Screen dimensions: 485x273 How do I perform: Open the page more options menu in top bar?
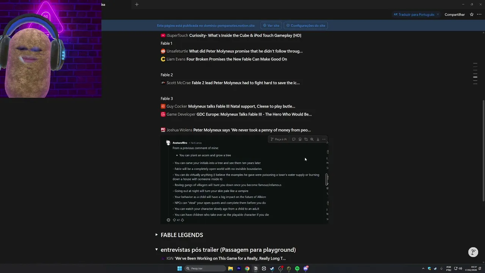click(x=480, y=14)
